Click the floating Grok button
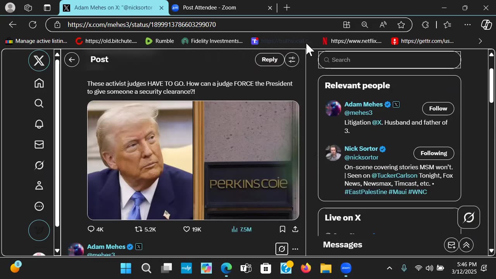This screenshot has height=279, width=496. click(469, 218)
